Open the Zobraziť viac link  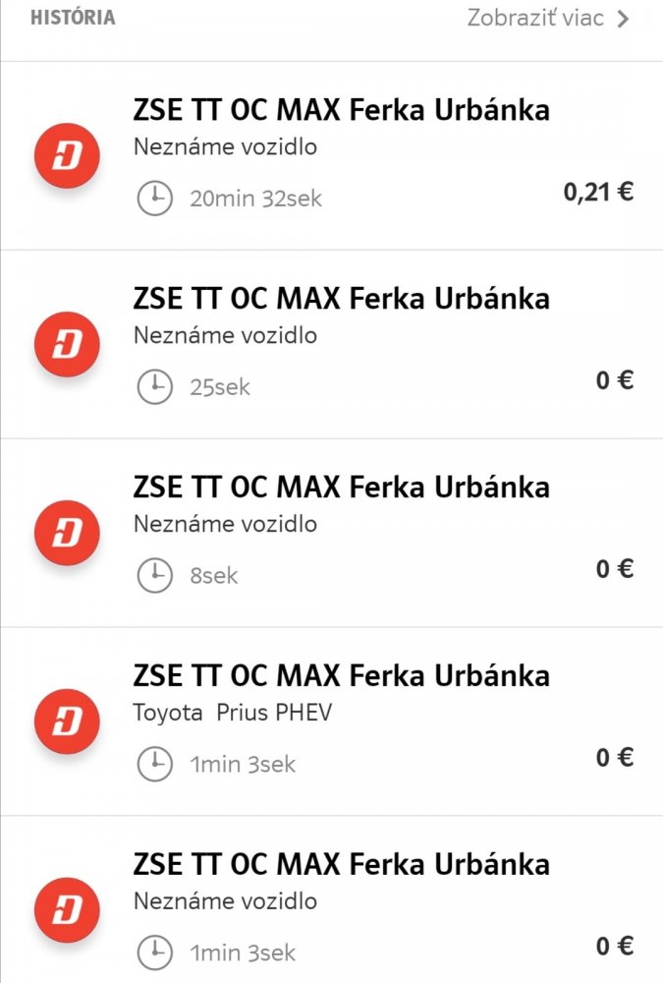coord(535,18)
